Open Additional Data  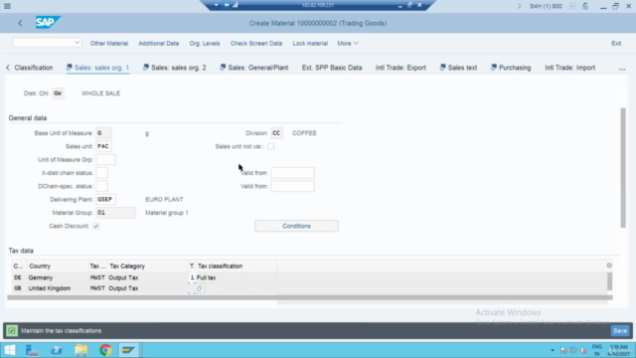(x=159, y=44)
